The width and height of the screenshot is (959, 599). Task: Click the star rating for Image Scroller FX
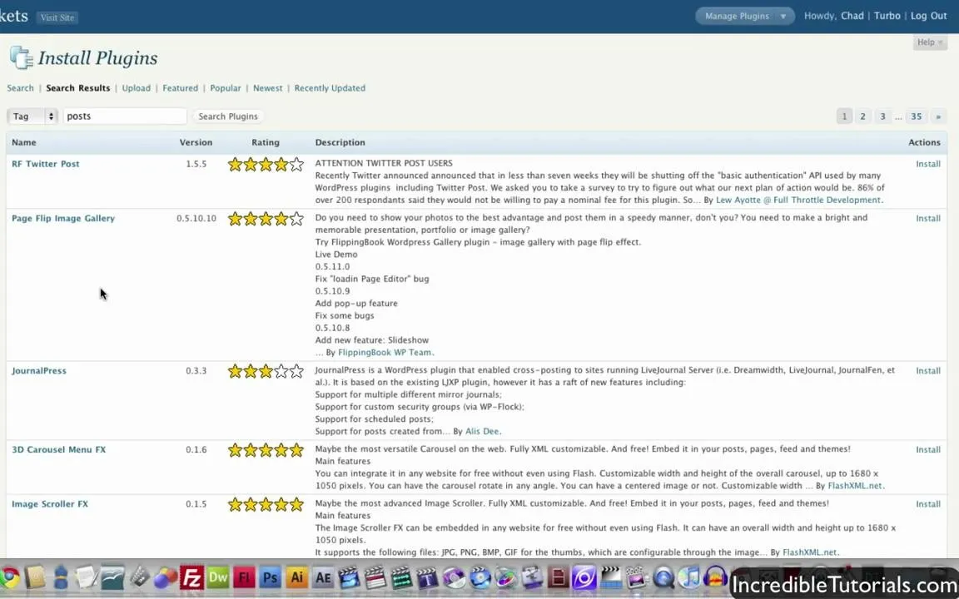266,504
